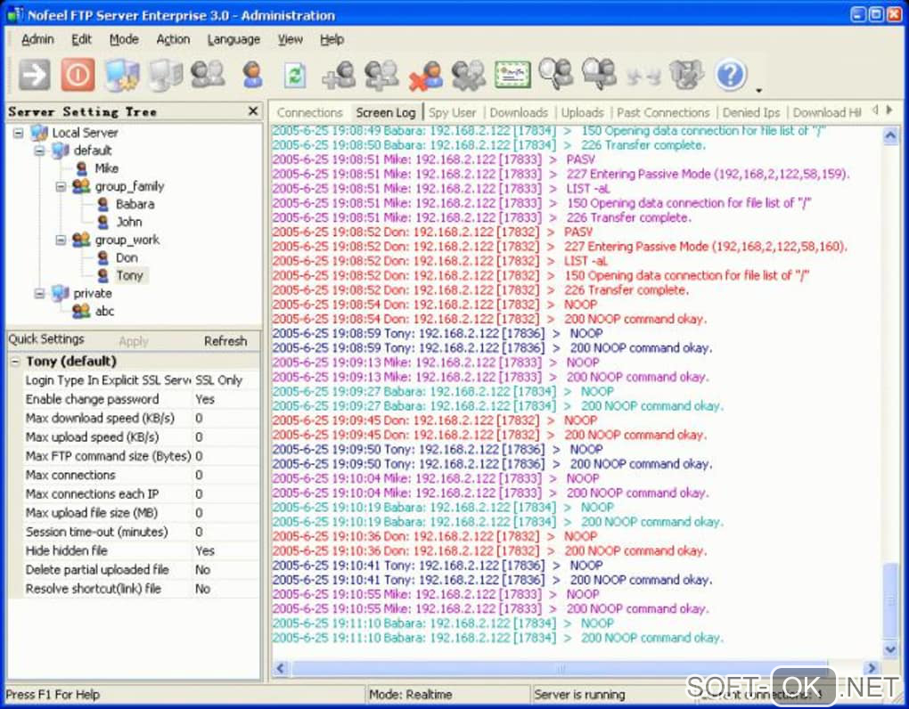Open the Downloads tab

pos(519,112)
